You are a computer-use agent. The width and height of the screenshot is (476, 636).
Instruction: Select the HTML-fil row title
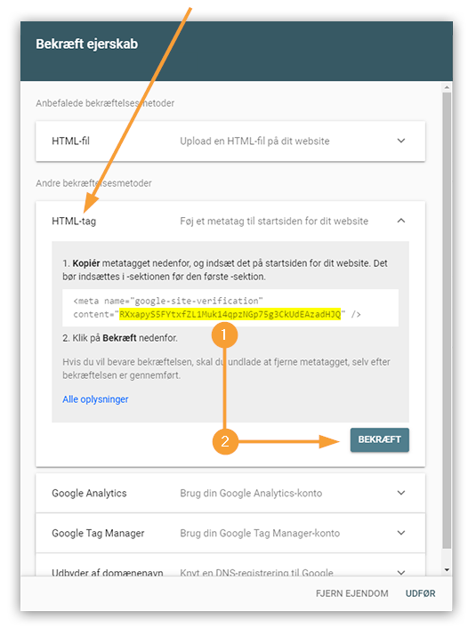click(70, 141)
